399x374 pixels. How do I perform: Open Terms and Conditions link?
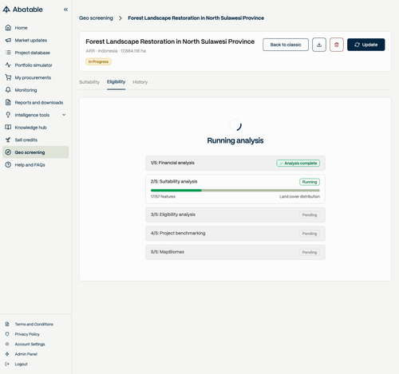[x=34, y=325]
